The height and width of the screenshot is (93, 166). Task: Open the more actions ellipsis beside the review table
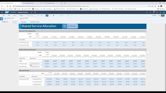148,52
